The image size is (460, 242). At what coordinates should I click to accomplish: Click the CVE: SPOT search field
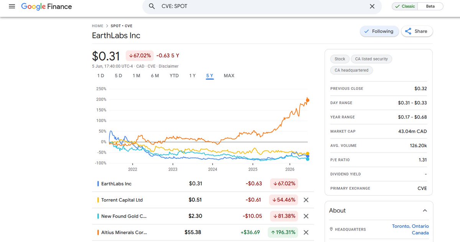[262, 6]
